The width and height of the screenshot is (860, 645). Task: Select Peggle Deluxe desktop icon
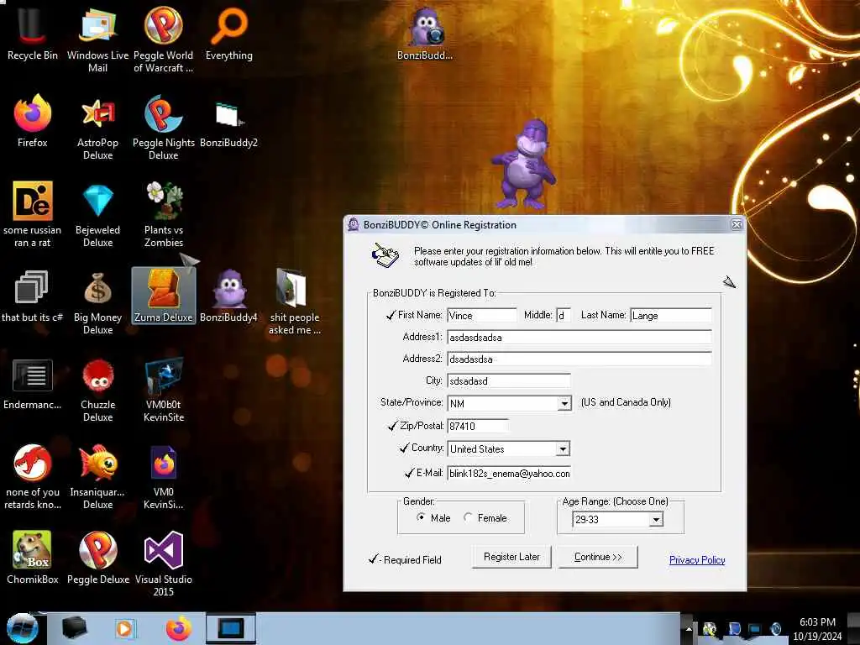point(97,557)
